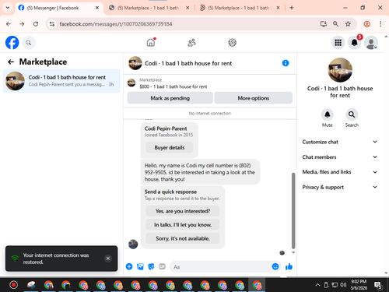The width and height of the screenshot is (389, 292).
Task: Open Codi conversation in Marketplace list
Action: click(61, 81)
